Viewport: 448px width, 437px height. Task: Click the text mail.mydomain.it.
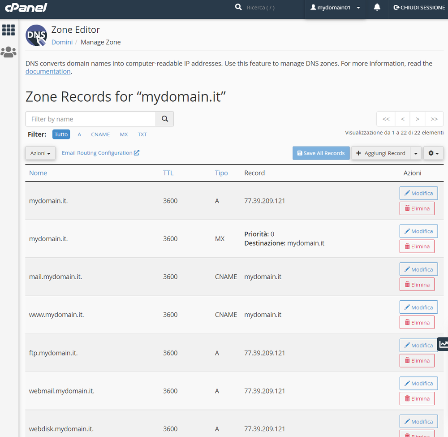[56, 277]
